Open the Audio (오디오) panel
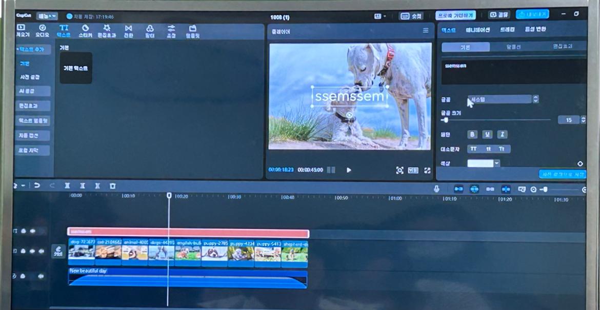 (42, 31)
